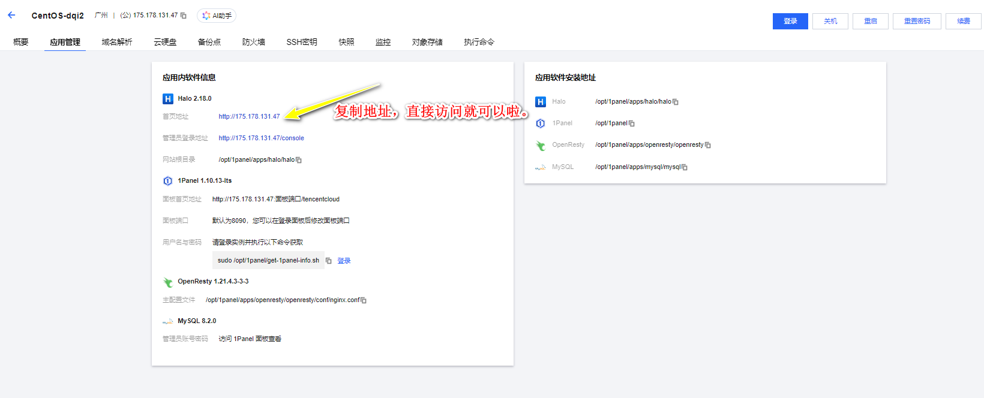The image size is (984, 398).
Task: Click the 重置密码 reset password button
Action: (x=917, y=21)
